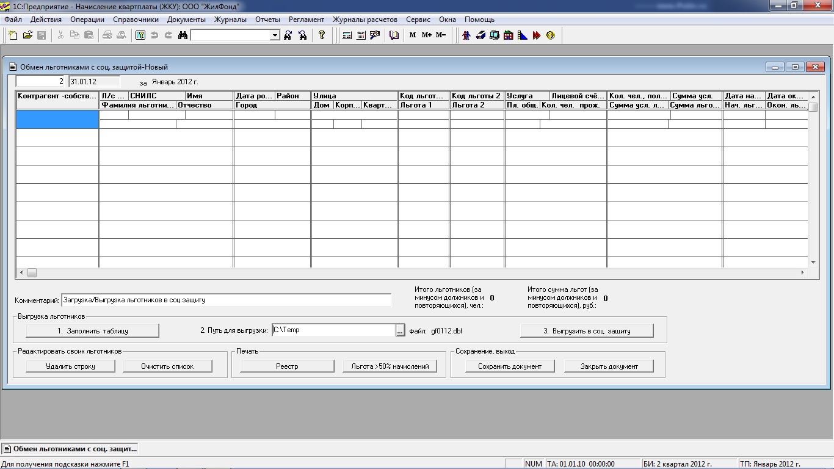The height and width of the screenshot is (469, 834).
Task: Click the Комментарий text field
Action: click(x=226, y=300)
